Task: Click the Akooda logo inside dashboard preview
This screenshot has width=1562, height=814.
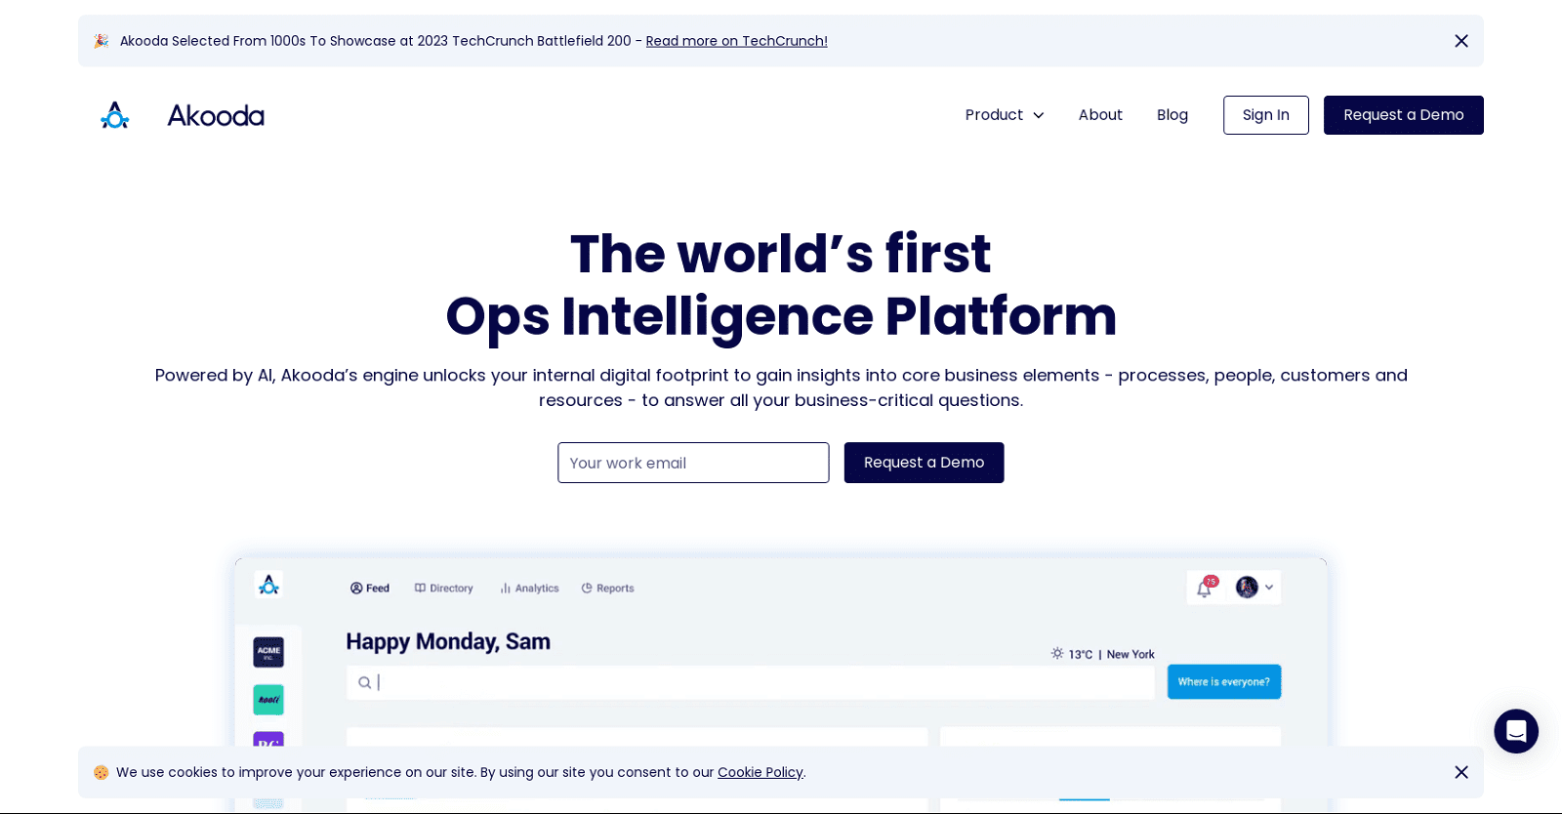Action: point(268,585)
